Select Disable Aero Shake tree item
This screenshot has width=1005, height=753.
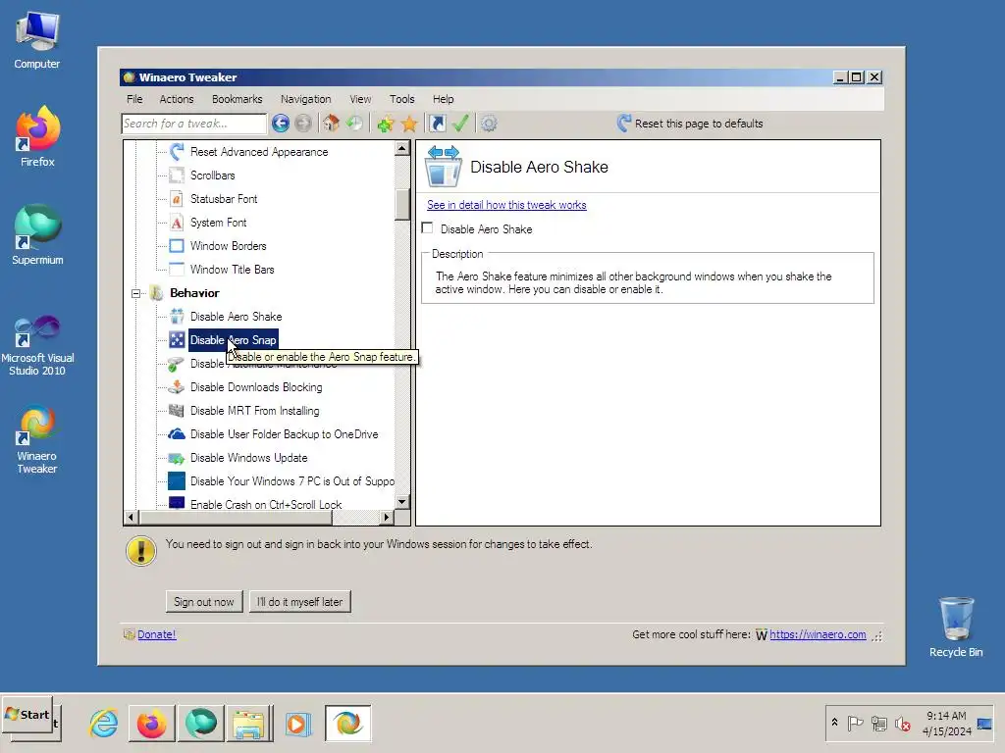[236, 317]
